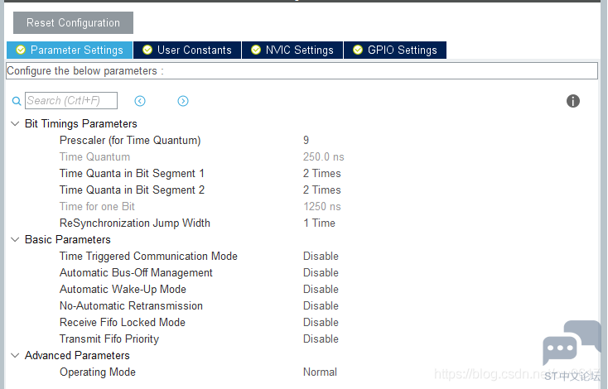The image size is (608, 389).
Task: Click green check icon on Parameter Settings
Action: [21, 50]
